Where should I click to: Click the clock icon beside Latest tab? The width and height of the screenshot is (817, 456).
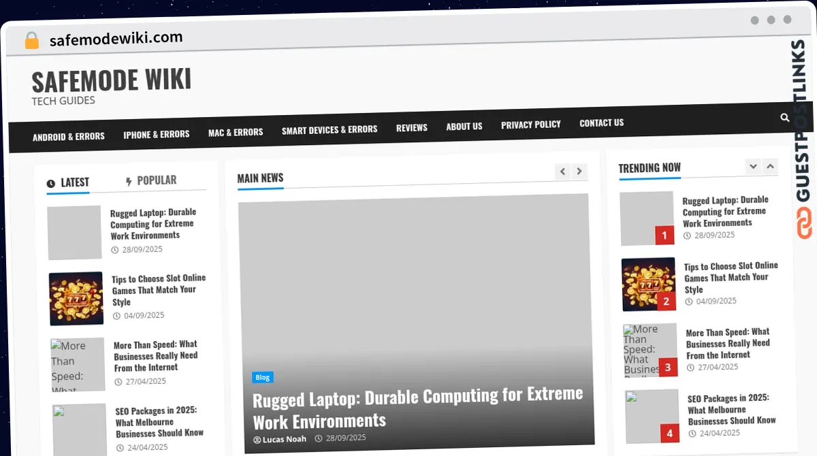(x=51, y=182)
